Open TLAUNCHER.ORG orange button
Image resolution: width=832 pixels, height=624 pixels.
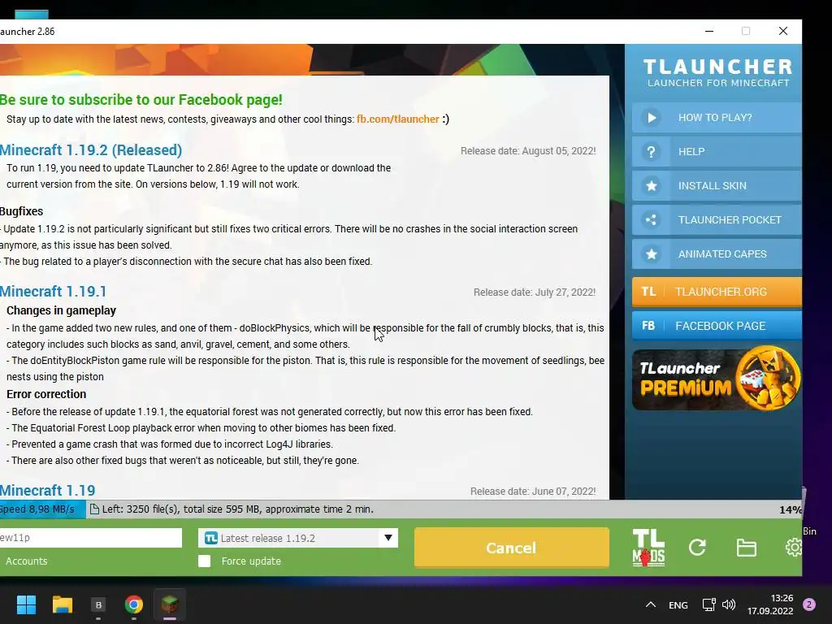[x=717, y=292]
